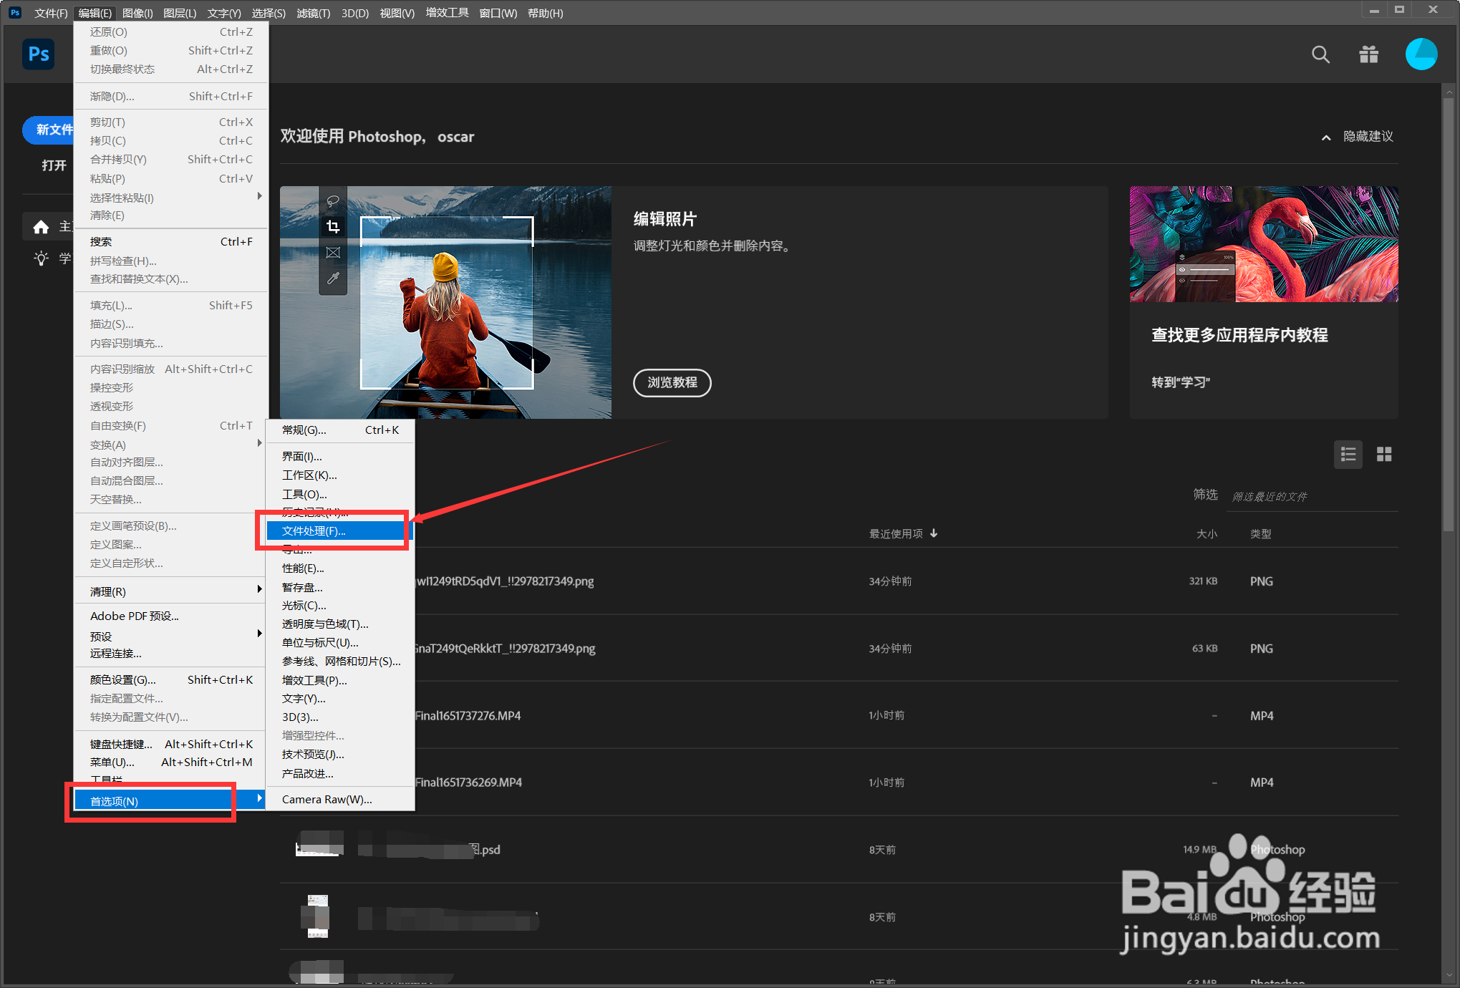The image size is (1460, 988).
Task: Click the Learn lightbulb icon
Action: pos(41,258)
